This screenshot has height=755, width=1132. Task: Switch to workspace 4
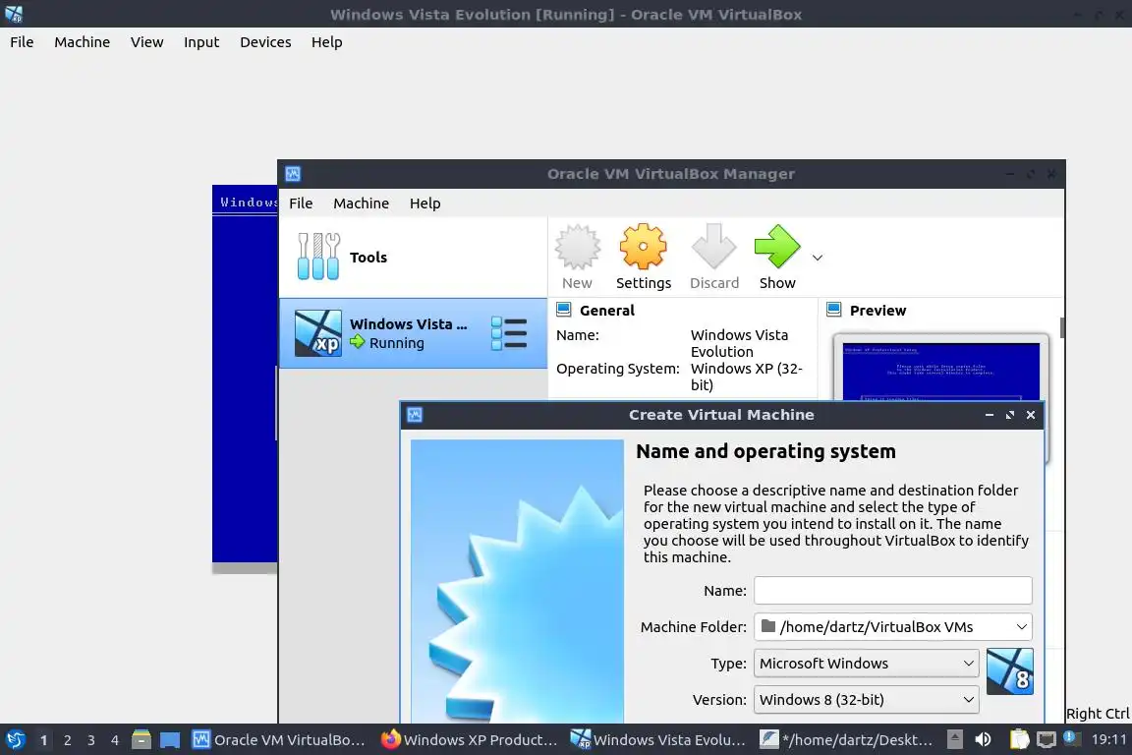coord(115,740)
